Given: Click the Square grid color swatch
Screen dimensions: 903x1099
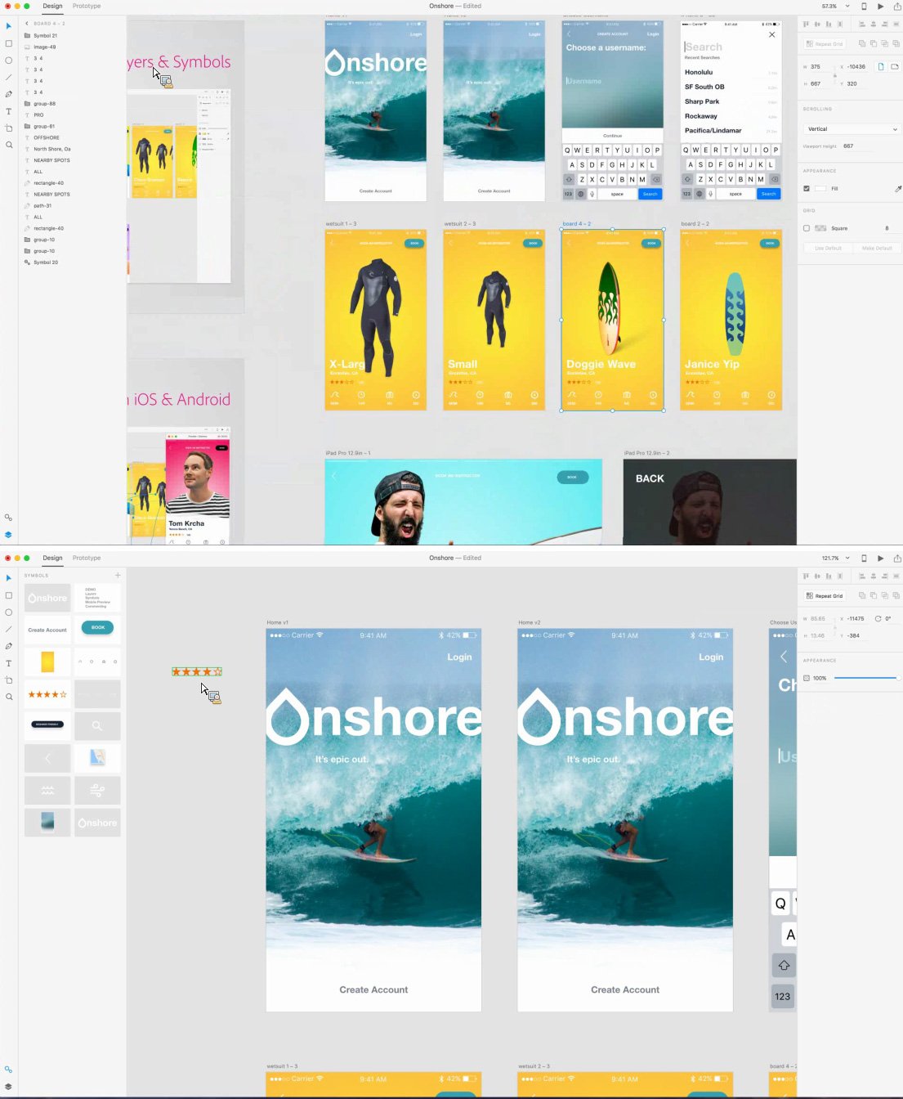Looking at the screenshot, I should point(820,228).
